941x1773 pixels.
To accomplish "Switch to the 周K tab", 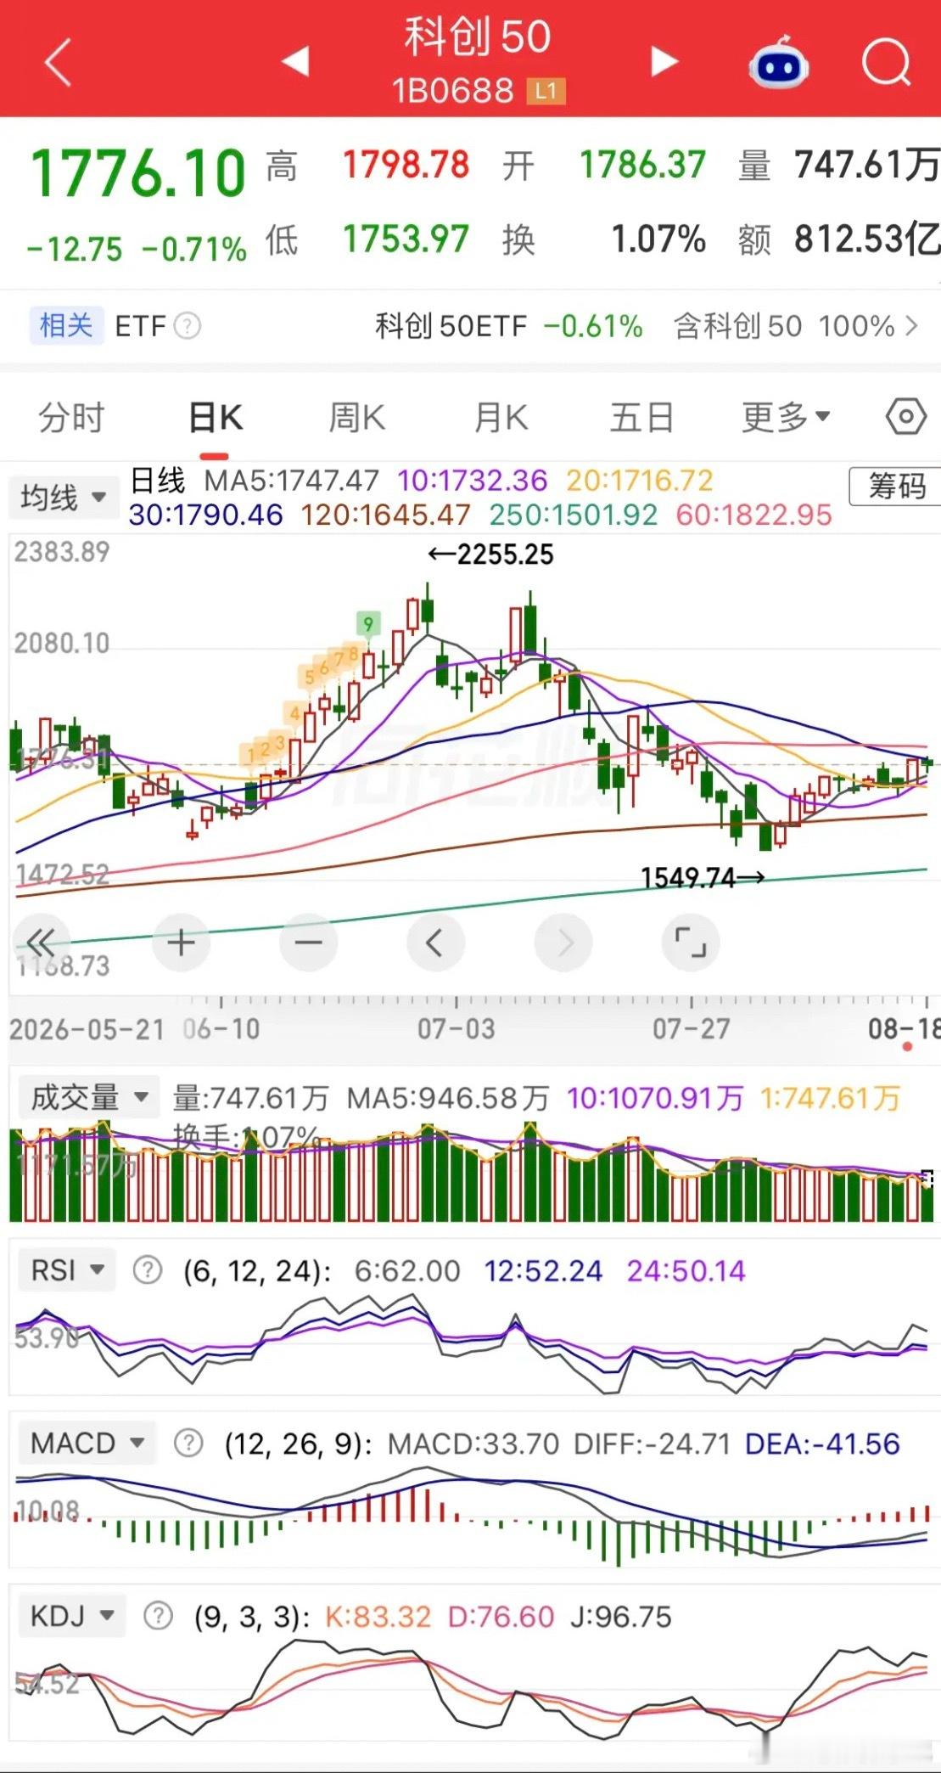I will pyautogui.click(x=356, y=418).
